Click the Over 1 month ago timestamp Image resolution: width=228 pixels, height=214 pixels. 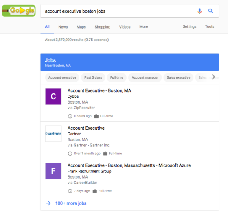pyautogui.click(x=87, y=154)
